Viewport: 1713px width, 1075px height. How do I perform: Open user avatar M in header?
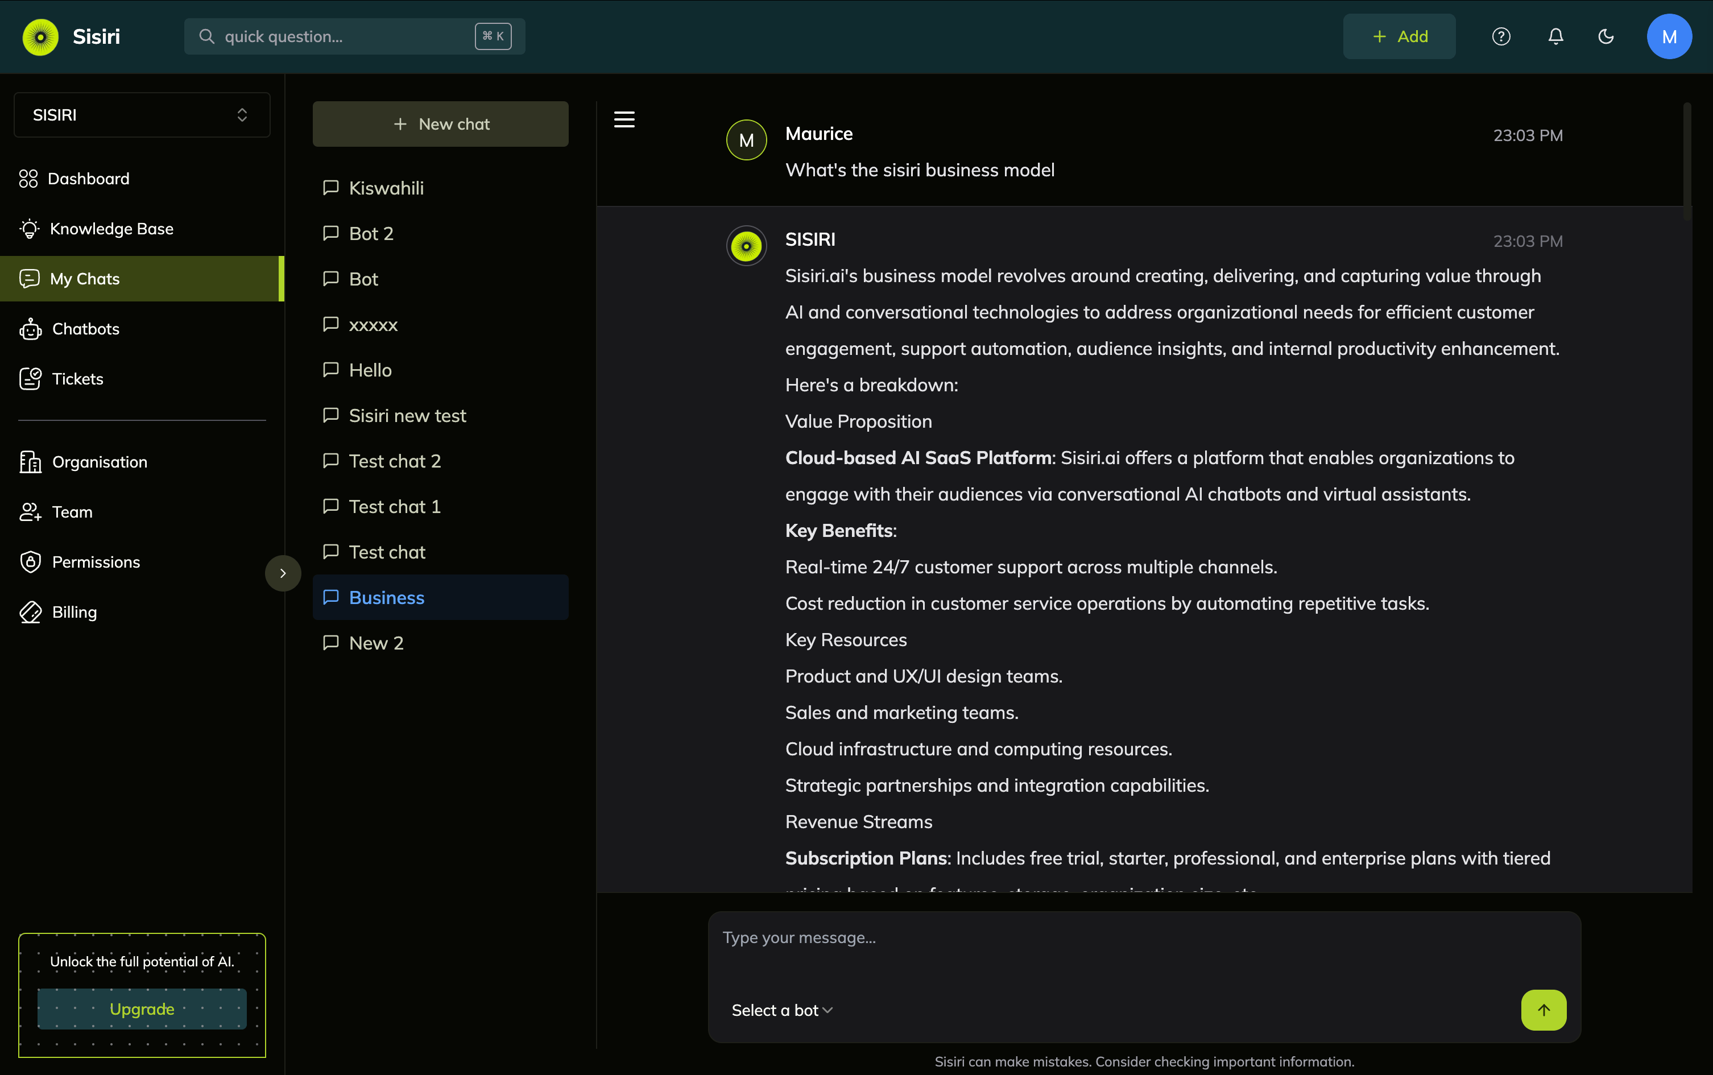[1669, 36]
